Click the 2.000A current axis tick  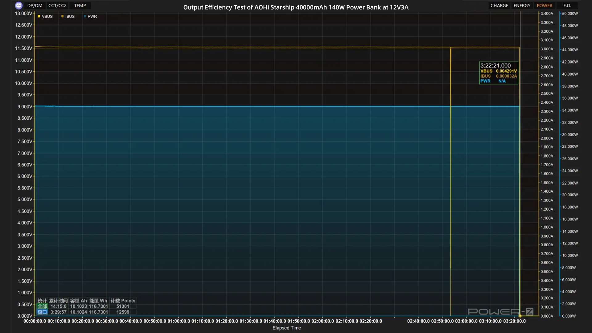point(547,138)
